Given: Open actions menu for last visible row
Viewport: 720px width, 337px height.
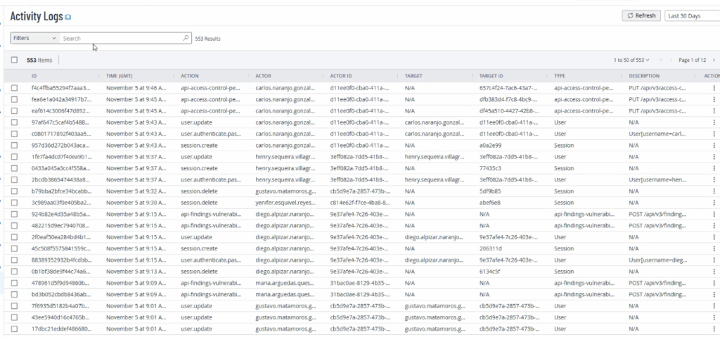Looking at the screenshot, I should pos(714,329).
